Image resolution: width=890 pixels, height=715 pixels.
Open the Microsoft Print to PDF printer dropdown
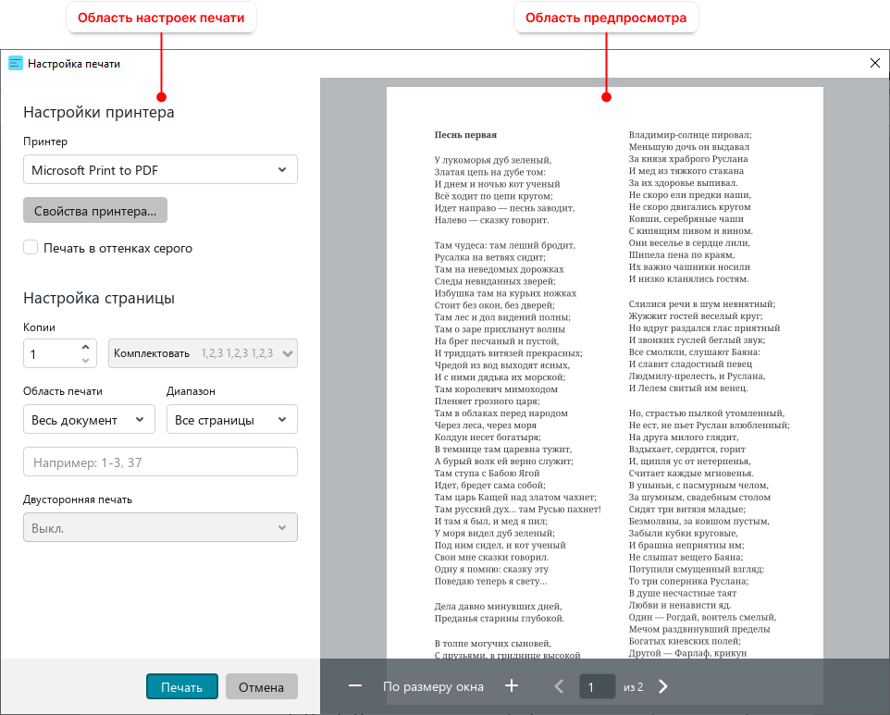tap(160, 169)
